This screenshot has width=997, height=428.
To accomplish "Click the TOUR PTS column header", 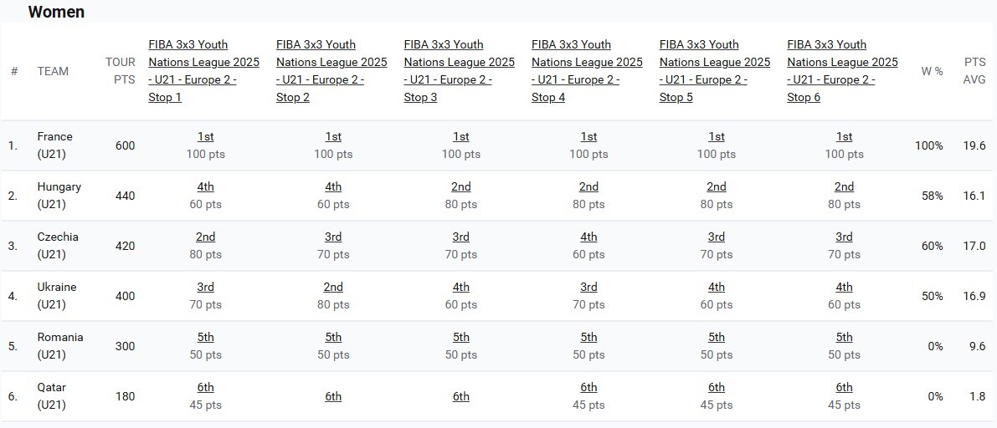I will pyautogui.click(x=120, y=71).
